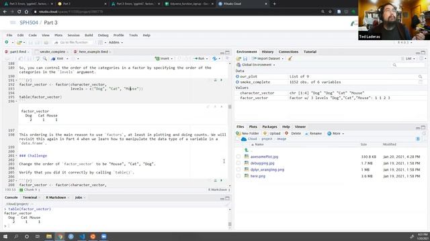The width and height of the screenshot is (430, 241).
Task: Click the Knit document button
Action: (57, 58)
